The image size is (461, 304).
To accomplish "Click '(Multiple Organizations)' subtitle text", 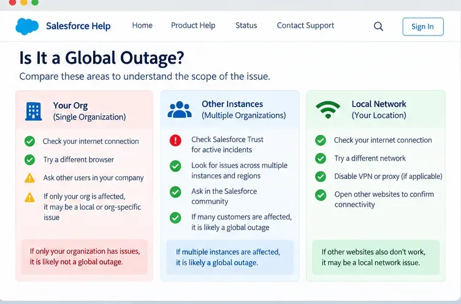I will [x=244, y=115].
